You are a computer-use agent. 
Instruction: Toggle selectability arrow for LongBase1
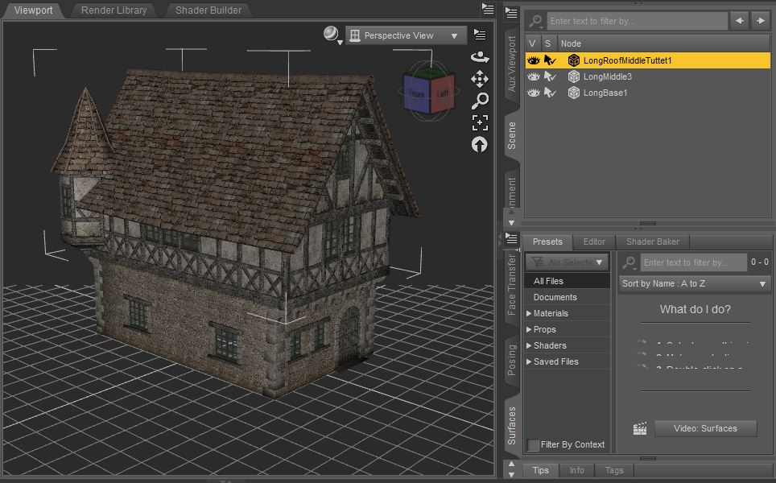click(551, 93)
